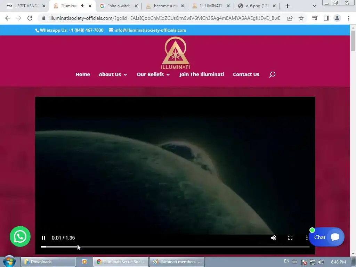The image size is (356, 267).
Task: Close the LEGIT VENDOR tab
Action: click(x=44, y=6)
